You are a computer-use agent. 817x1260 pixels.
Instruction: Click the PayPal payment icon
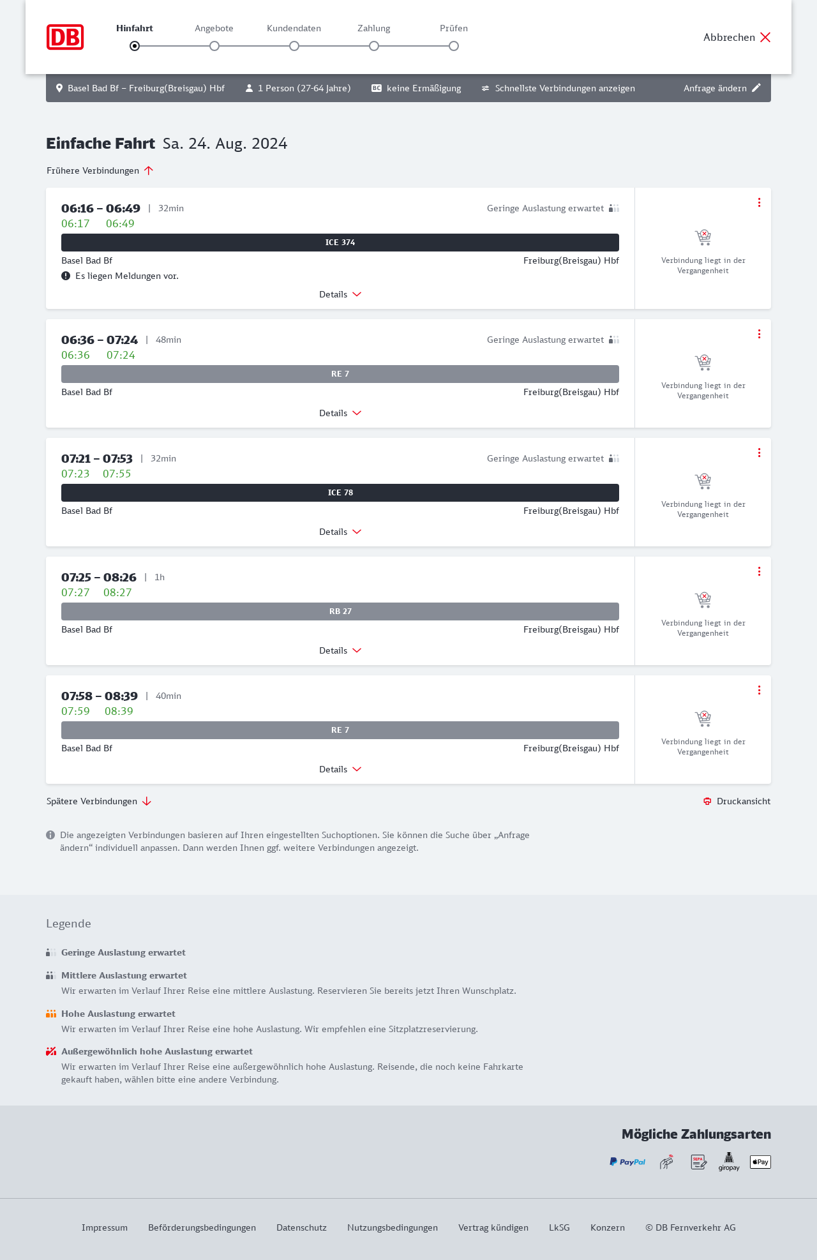coord(627,1162)
